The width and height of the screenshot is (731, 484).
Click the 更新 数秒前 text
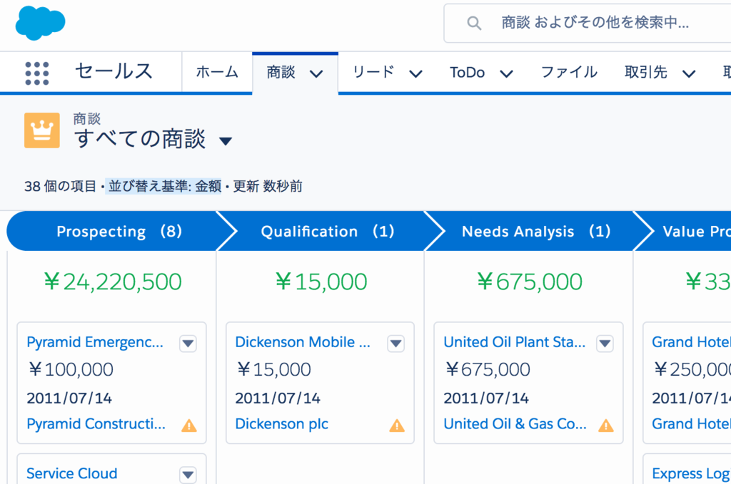click(x=268, y=187)
